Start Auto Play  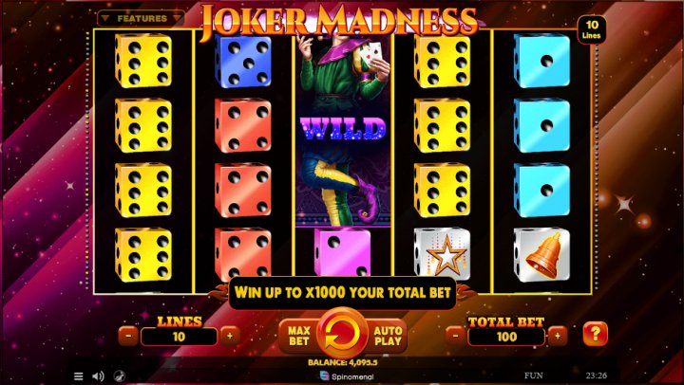388,337
